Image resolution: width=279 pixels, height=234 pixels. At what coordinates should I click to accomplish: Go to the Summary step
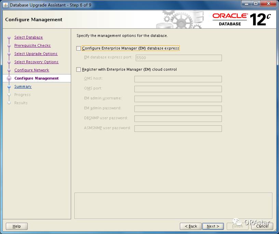tap(23, 86)
